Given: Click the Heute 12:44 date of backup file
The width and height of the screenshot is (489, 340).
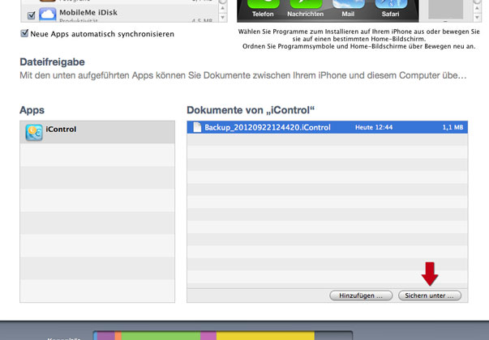Looking at the screenshot, I should tap(374, 127).
